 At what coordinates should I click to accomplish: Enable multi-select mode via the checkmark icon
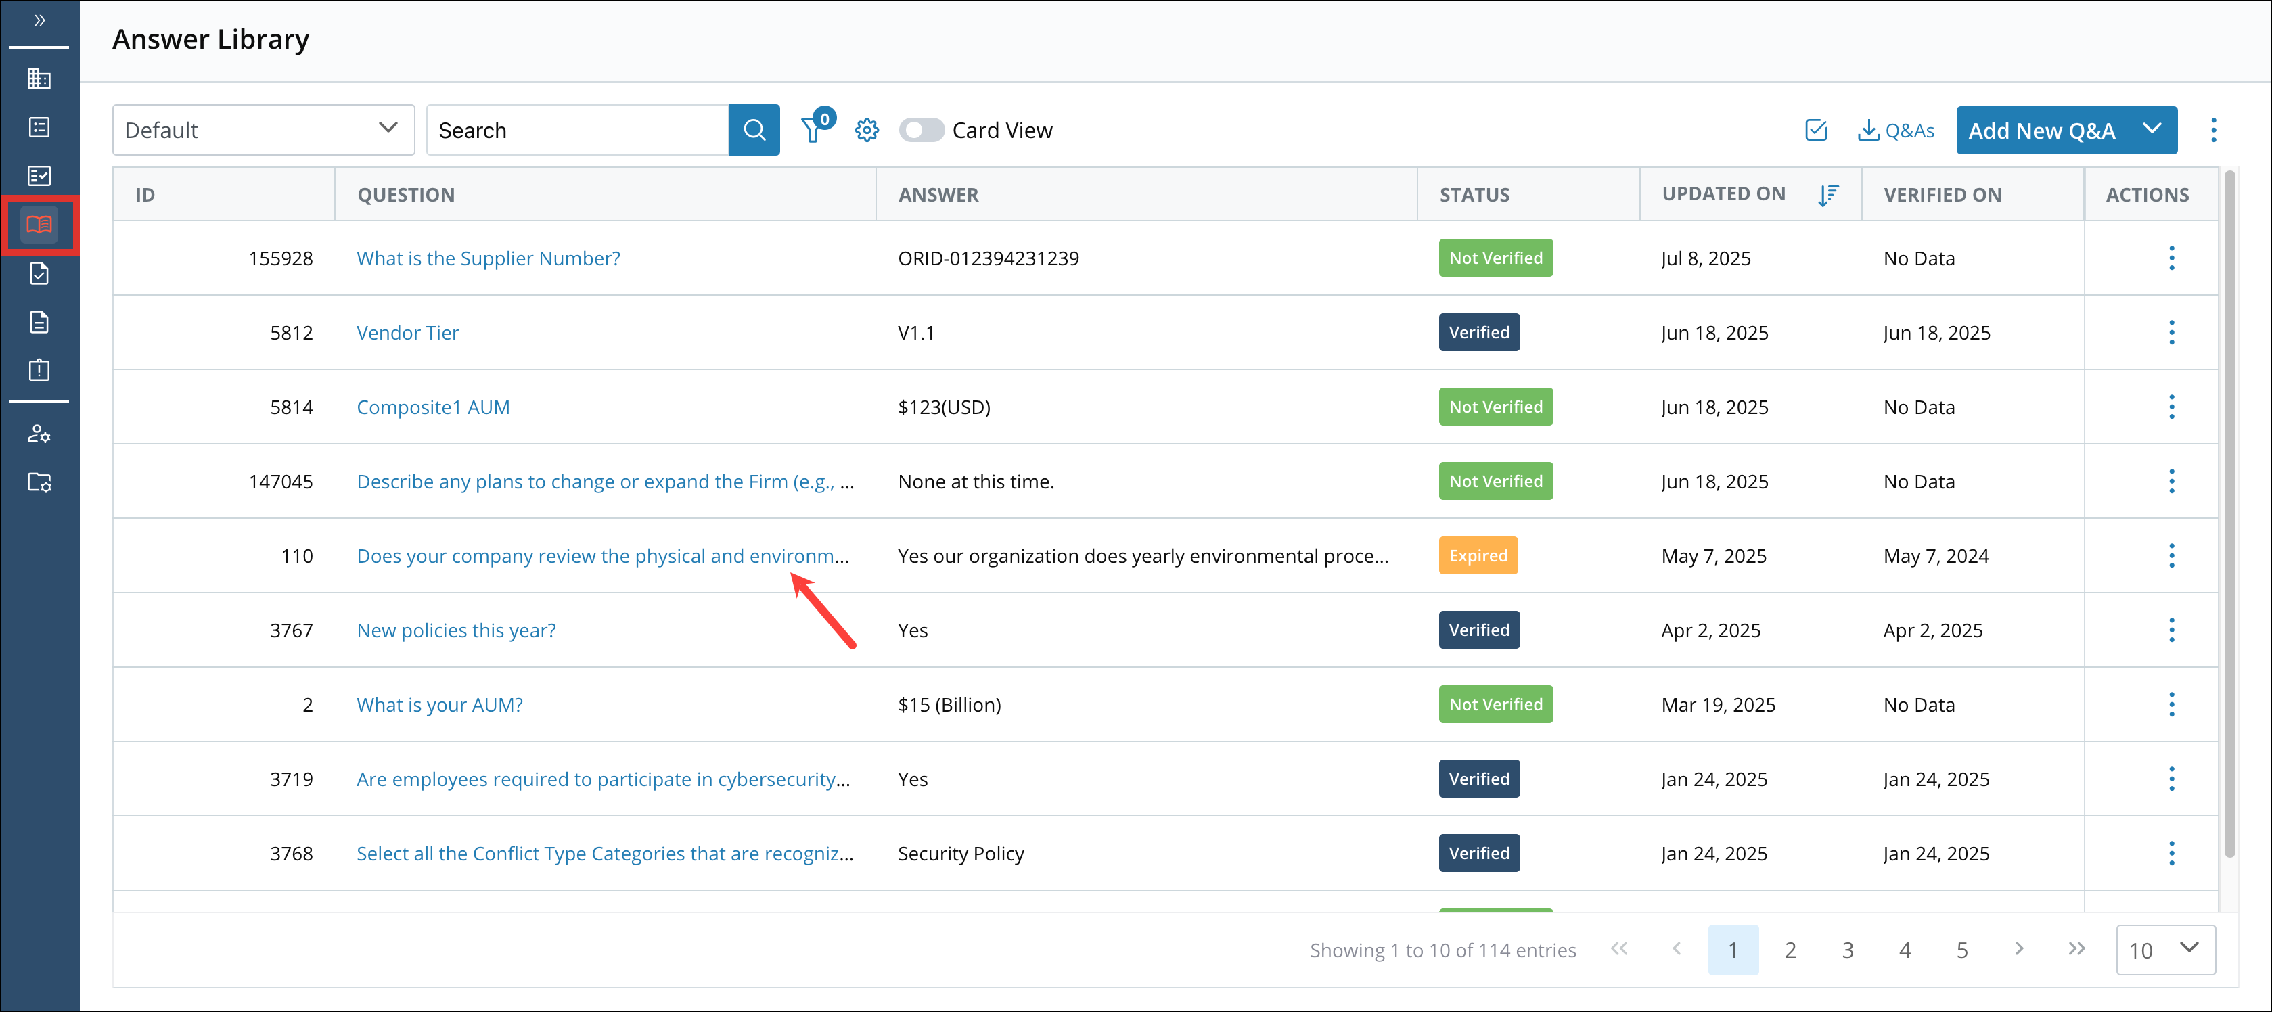point(1816,130)
